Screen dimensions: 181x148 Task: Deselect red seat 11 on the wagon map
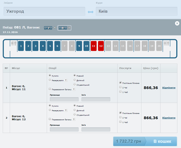coord(94,46)
